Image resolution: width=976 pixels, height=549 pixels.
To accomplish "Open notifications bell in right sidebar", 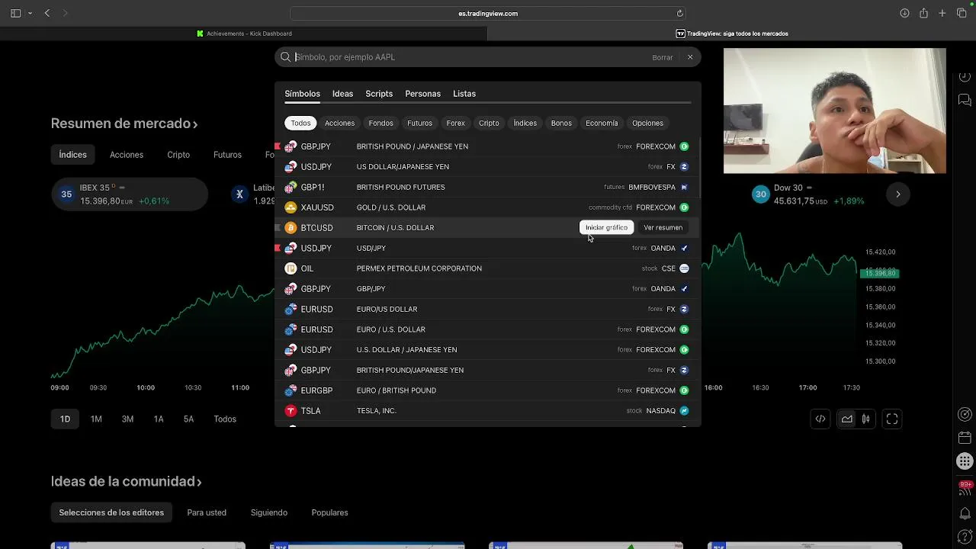I will pos(965,513).
